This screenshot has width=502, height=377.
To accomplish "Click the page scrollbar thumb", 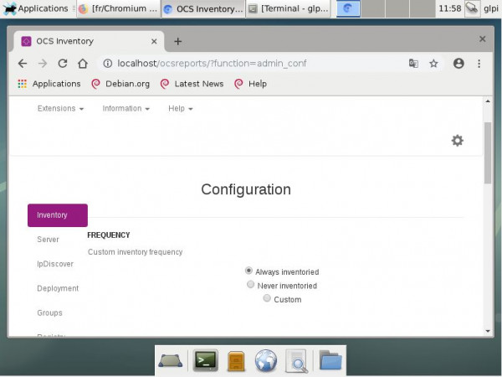I will pyautogui.click(x=488, y=152).
